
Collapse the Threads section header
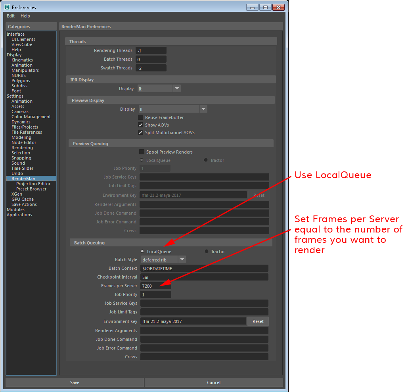(x=171, y=42)
